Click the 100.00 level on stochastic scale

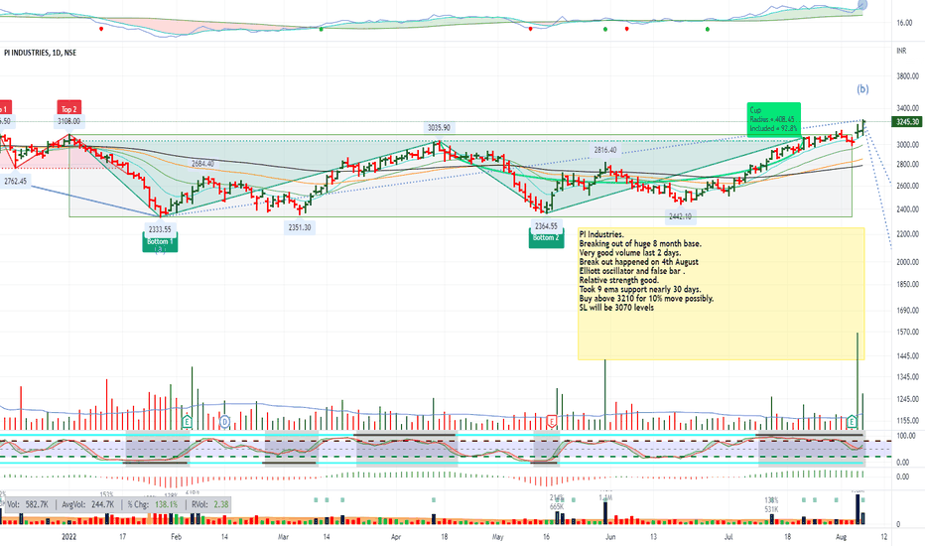(906, 436)
